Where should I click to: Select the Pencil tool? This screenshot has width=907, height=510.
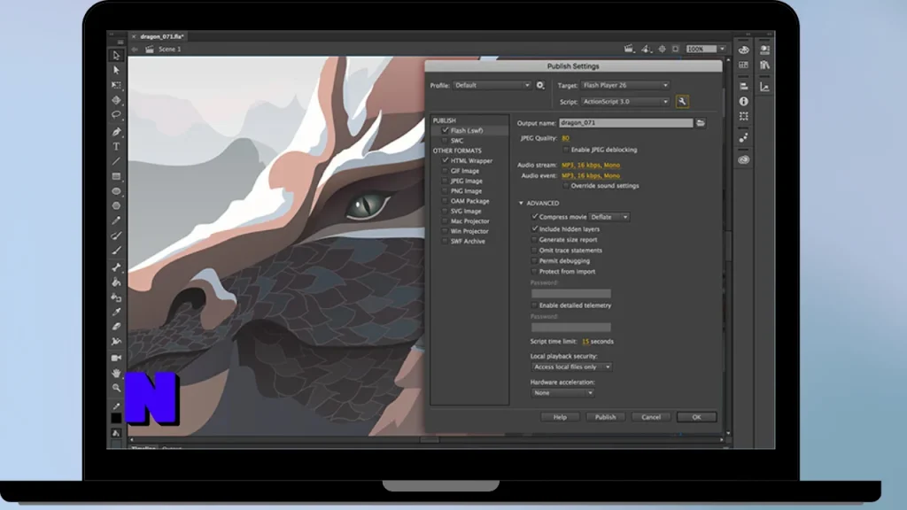click(116, 220)
